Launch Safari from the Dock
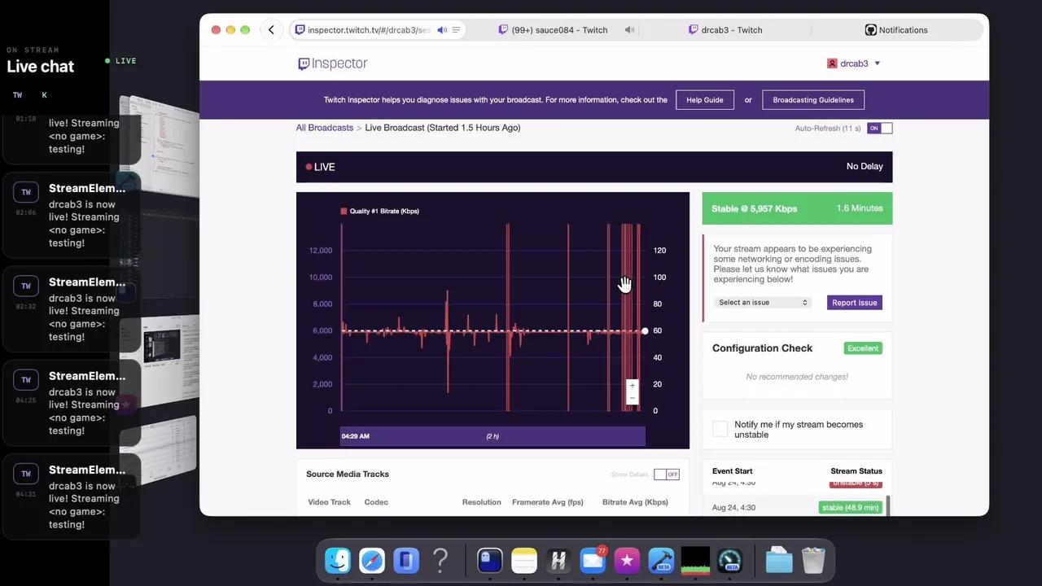1042x586 pixels. point(372,560)
